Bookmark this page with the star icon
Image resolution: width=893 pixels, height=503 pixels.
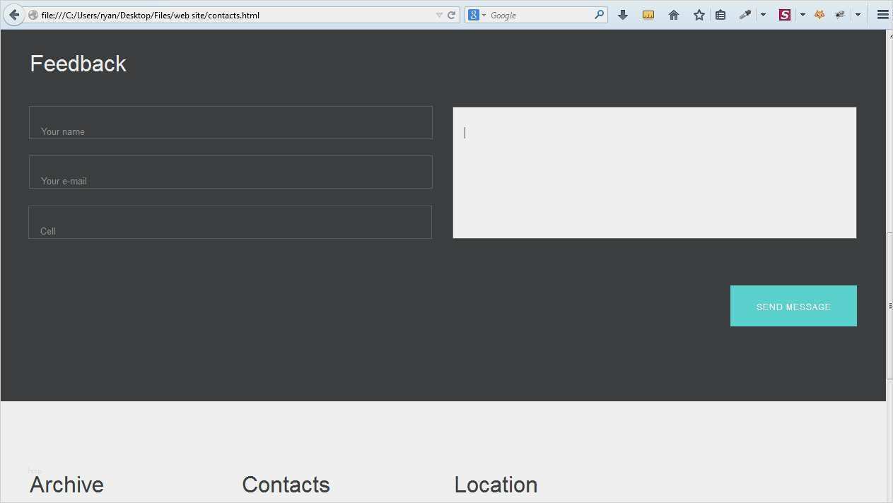point(699,15)
